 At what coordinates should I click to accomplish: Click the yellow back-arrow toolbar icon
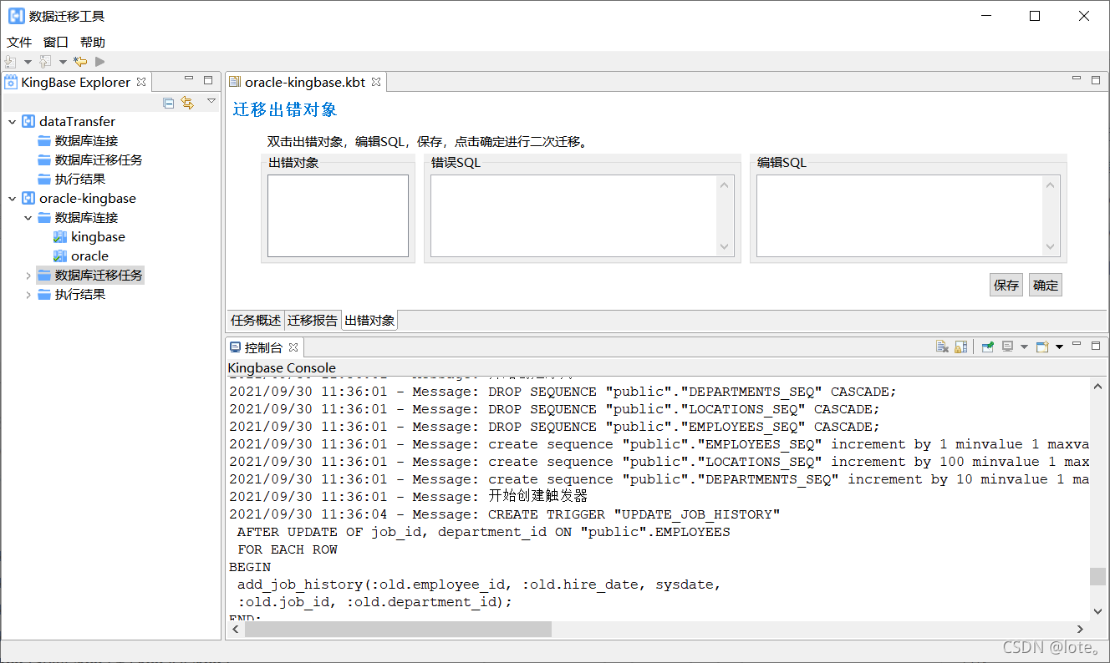80,62
